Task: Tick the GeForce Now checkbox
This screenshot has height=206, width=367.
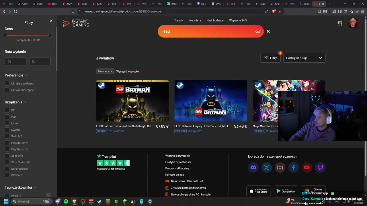Action: pyautogui.click(x=7, y=169)
